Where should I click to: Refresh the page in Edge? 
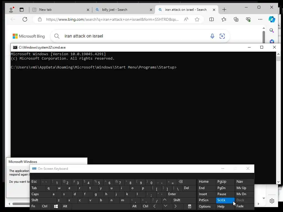(25, 19)
